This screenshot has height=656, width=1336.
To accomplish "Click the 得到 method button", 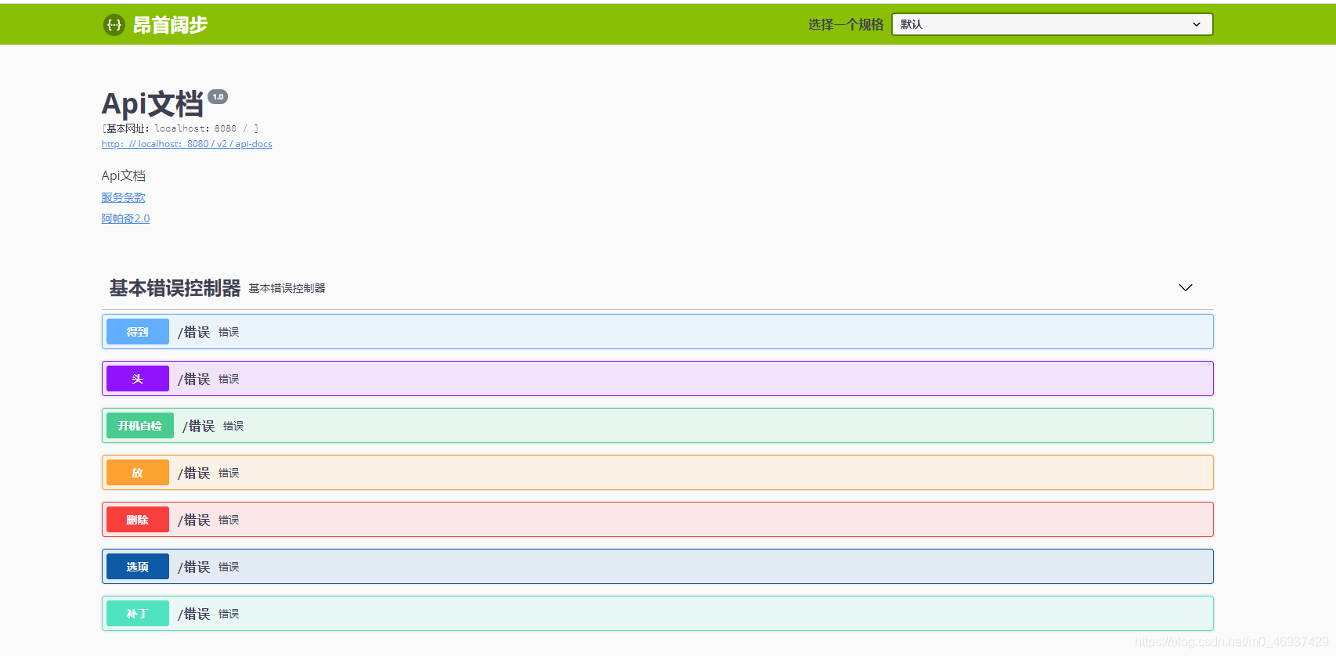I will [x=138, y=332].
